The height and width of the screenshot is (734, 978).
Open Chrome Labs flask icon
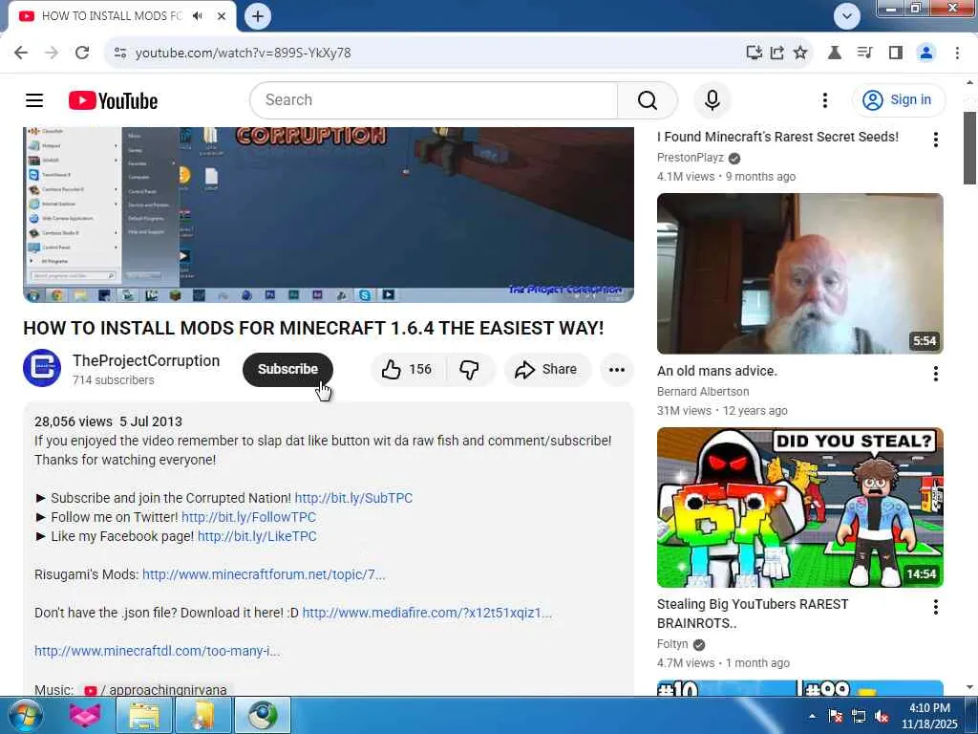point(834,53)
